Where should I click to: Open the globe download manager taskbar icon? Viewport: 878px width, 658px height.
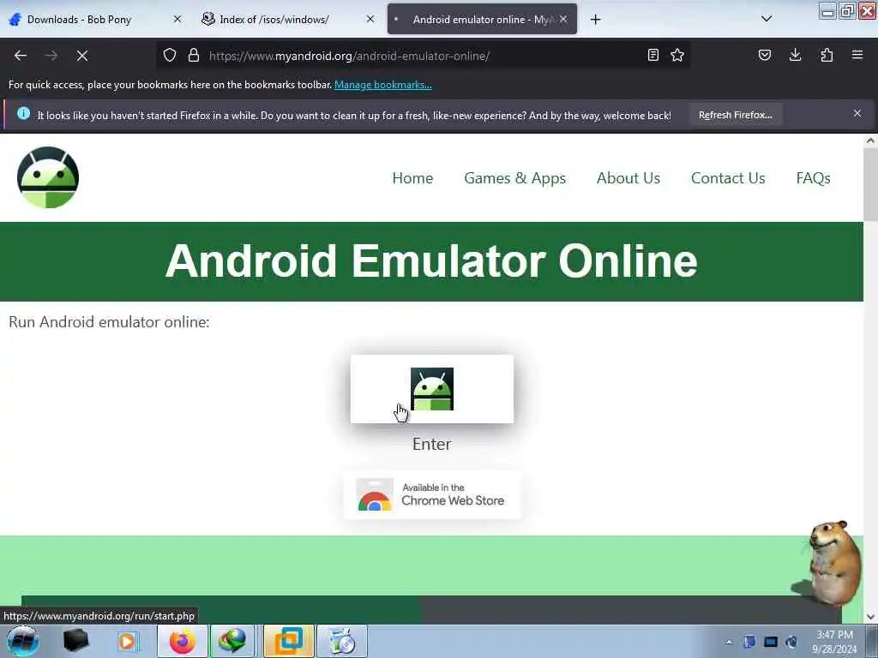(x=232, y=641)
